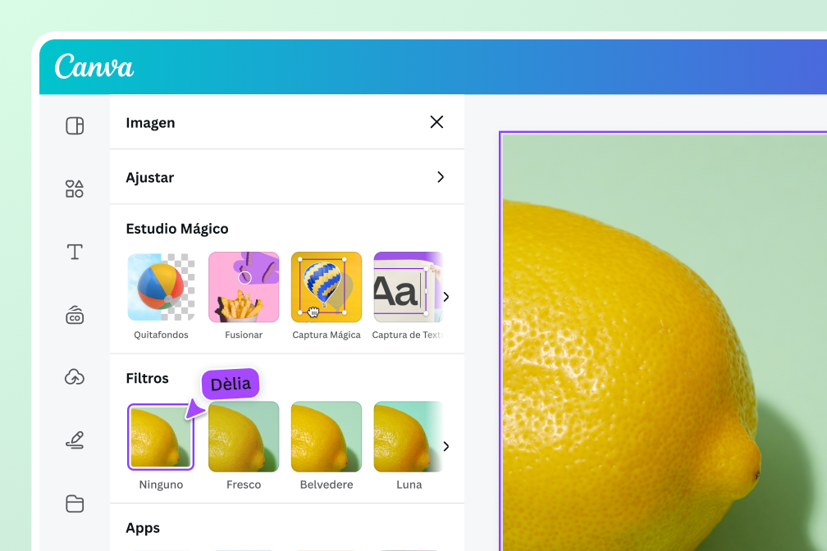The image size is (827, 551).
Task: Click the Luna label
Action: (x=409, y=485)
